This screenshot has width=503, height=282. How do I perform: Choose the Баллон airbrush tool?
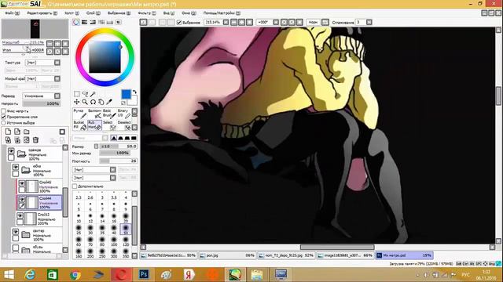94,114
